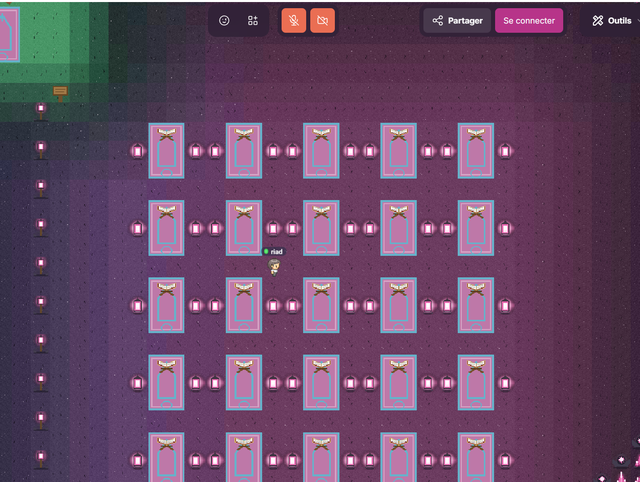The image size is (640, 482).
Task: Click the green status dot beside riad
Action: pos(266,252)
